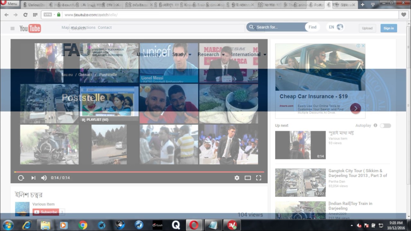Switch to theater mode
The width and height of the screenshot is (411, 231).
(x=248, y=178)
